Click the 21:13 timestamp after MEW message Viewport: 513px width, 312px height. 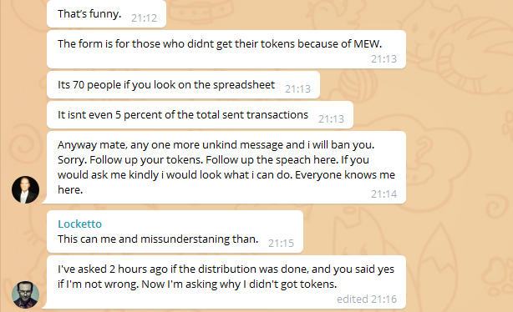point(383,58)
